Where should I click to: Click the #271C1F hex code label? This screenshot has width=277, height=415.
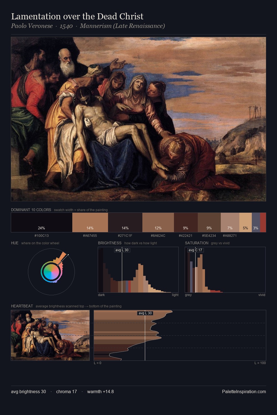125,236
